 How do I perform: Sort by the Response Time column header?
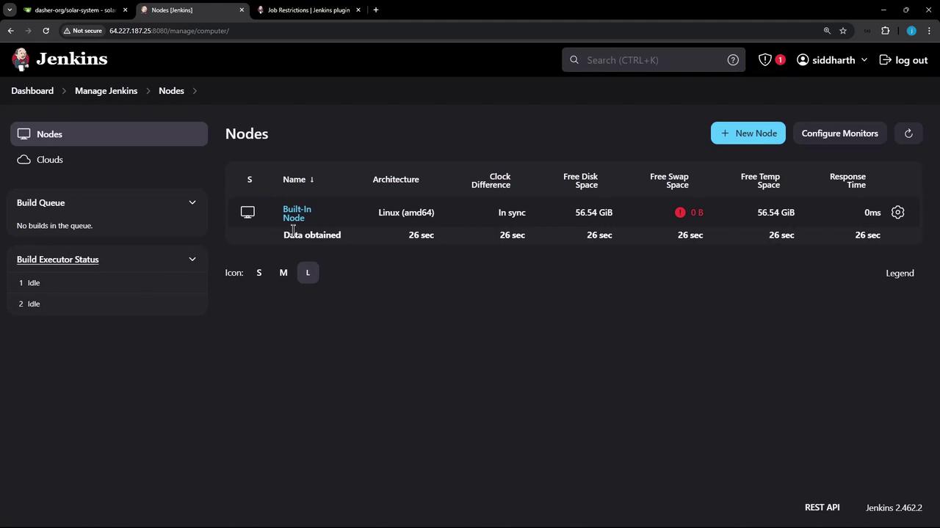pyautogui.click(x=847, y=180)
